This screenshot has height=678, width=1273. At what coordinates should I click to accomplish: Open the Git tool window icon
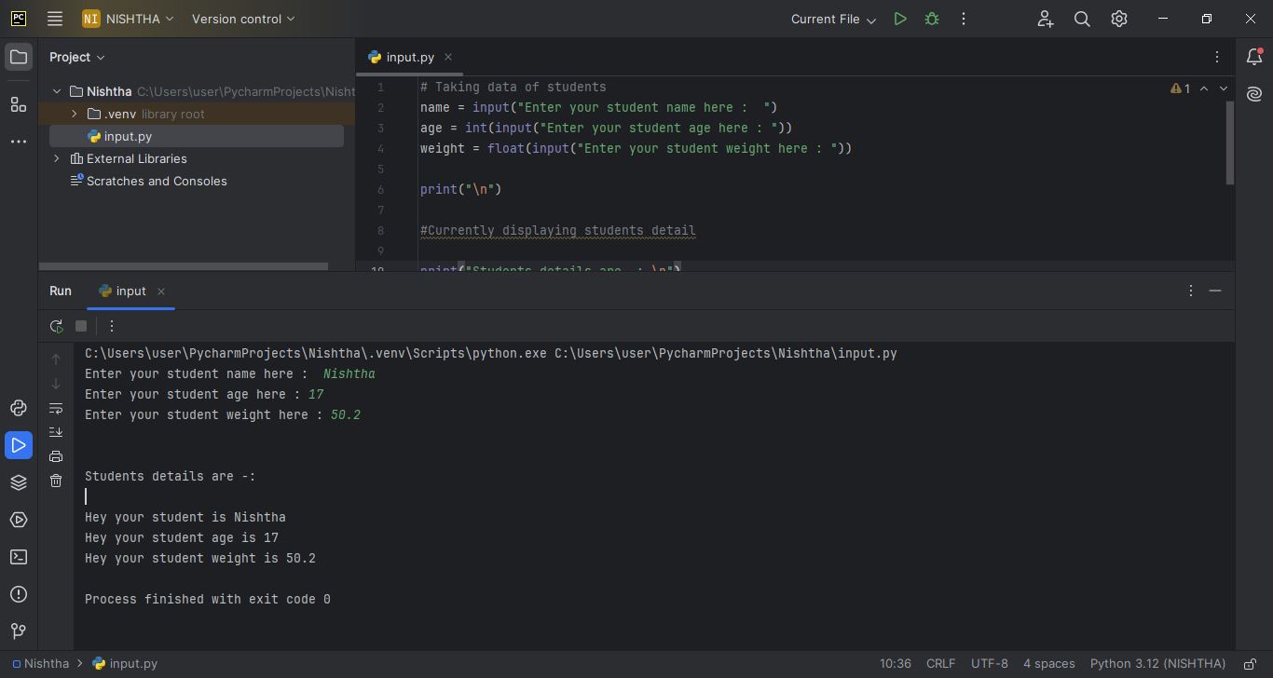[x=19, y=631]
